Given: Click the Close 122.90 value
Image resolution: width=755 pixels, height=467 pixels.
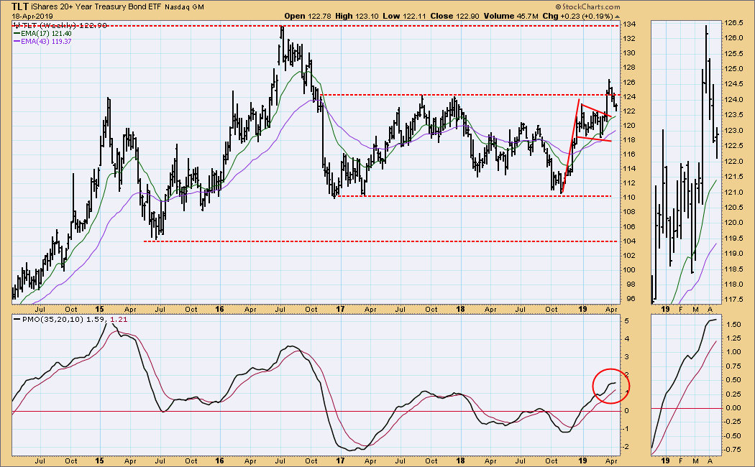Looking at the screenshot, I should [454, 16].
